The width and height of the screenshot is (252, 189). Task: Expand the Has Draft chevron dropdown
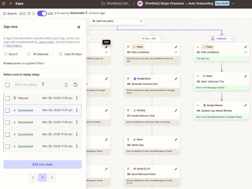tap(233, 4)
